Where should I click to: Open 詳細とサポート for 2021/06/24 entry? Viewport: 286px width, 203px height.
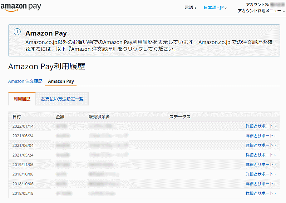(260, 136)
